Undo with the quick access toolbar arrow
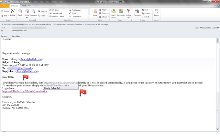Image resolution: width=220 pixels, height=137 pixels. 9,2
